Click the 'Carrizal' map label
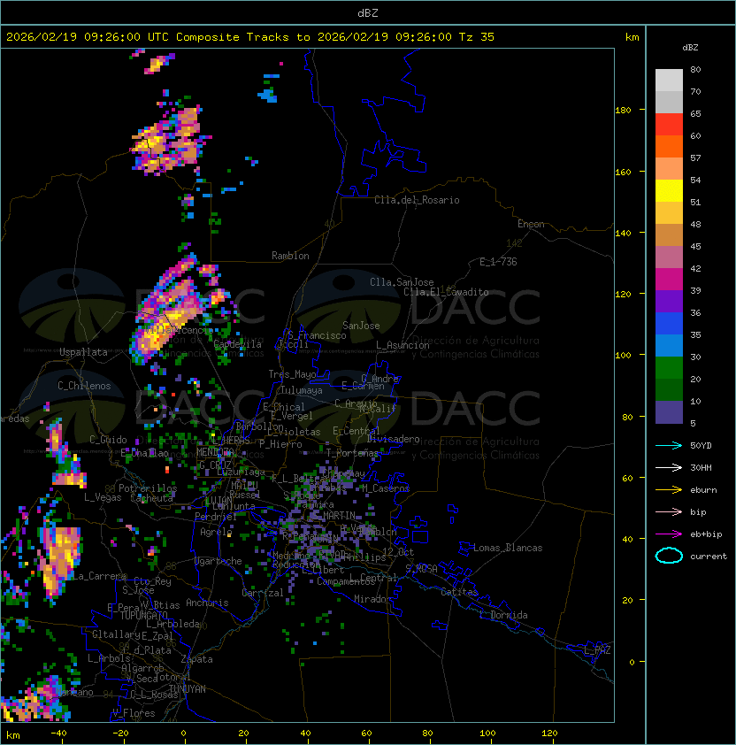The image size is (736, 745). click(x=263, y=593)
